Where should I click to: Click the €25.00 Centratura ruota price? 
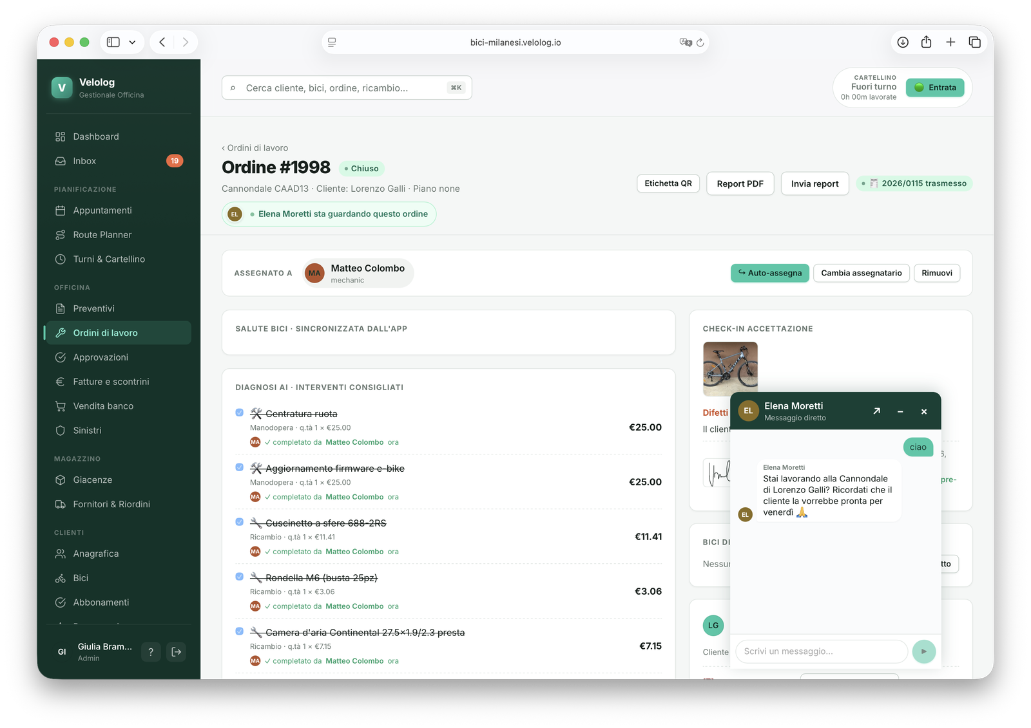click(645, 427)
